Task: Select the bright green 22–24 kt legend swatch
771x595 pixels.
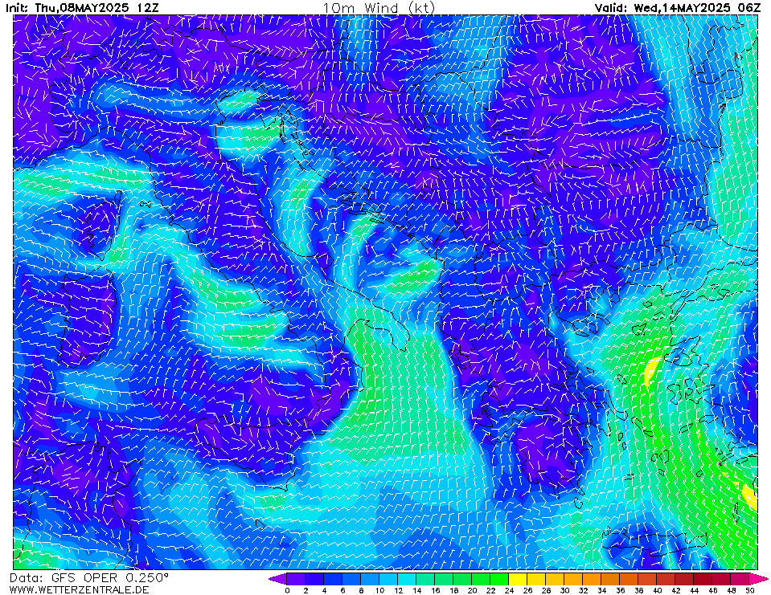Action: tap(499, 579)
